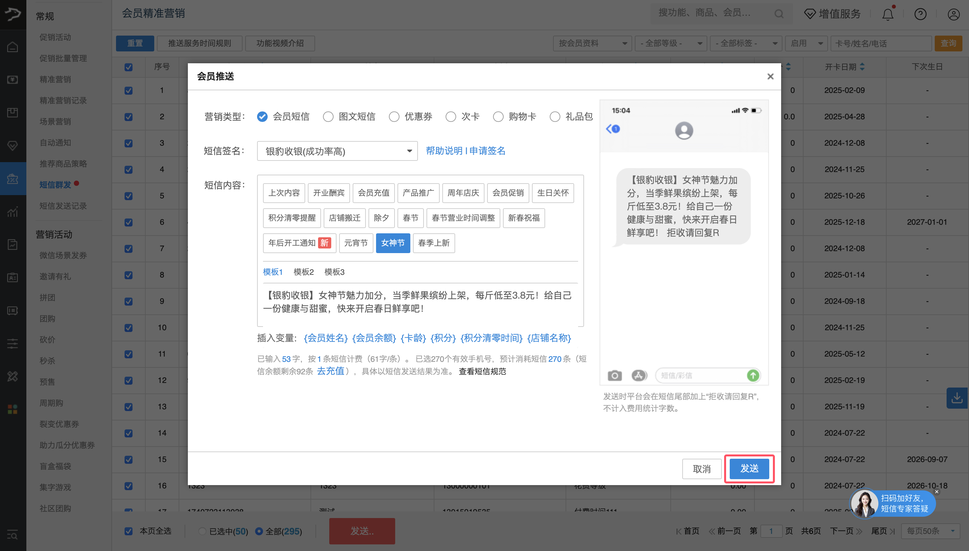The width and height of the screenshot is (969, 551).
Task: Select the 全部(295) radio option
Action: coord(259,531)
